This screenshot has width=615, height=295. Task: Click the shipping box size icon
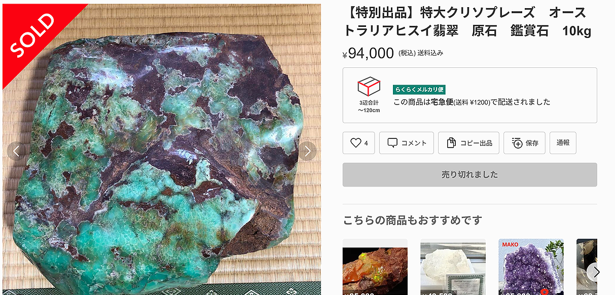369,87
